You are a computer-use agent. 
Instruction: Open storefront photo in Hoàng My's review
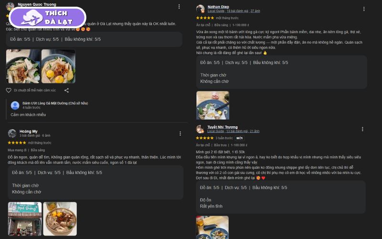[x=25, y=219]
